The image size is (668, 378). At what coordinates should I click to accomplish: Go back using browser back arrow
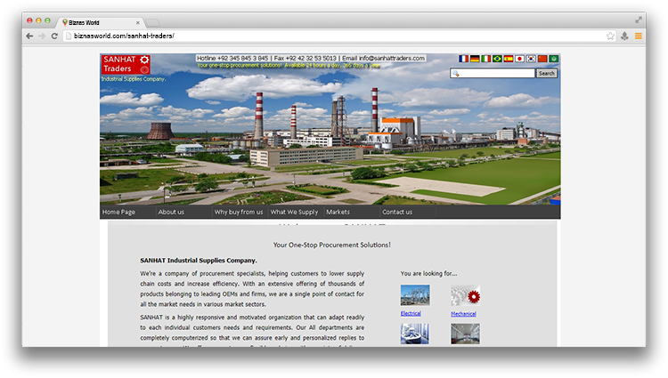pyautogui.click(x=29, y=36)
